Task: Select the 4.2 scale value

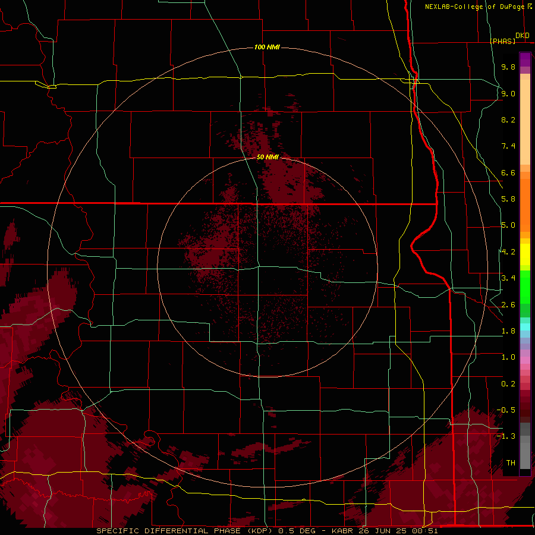Action: click(x=508, y=252)
